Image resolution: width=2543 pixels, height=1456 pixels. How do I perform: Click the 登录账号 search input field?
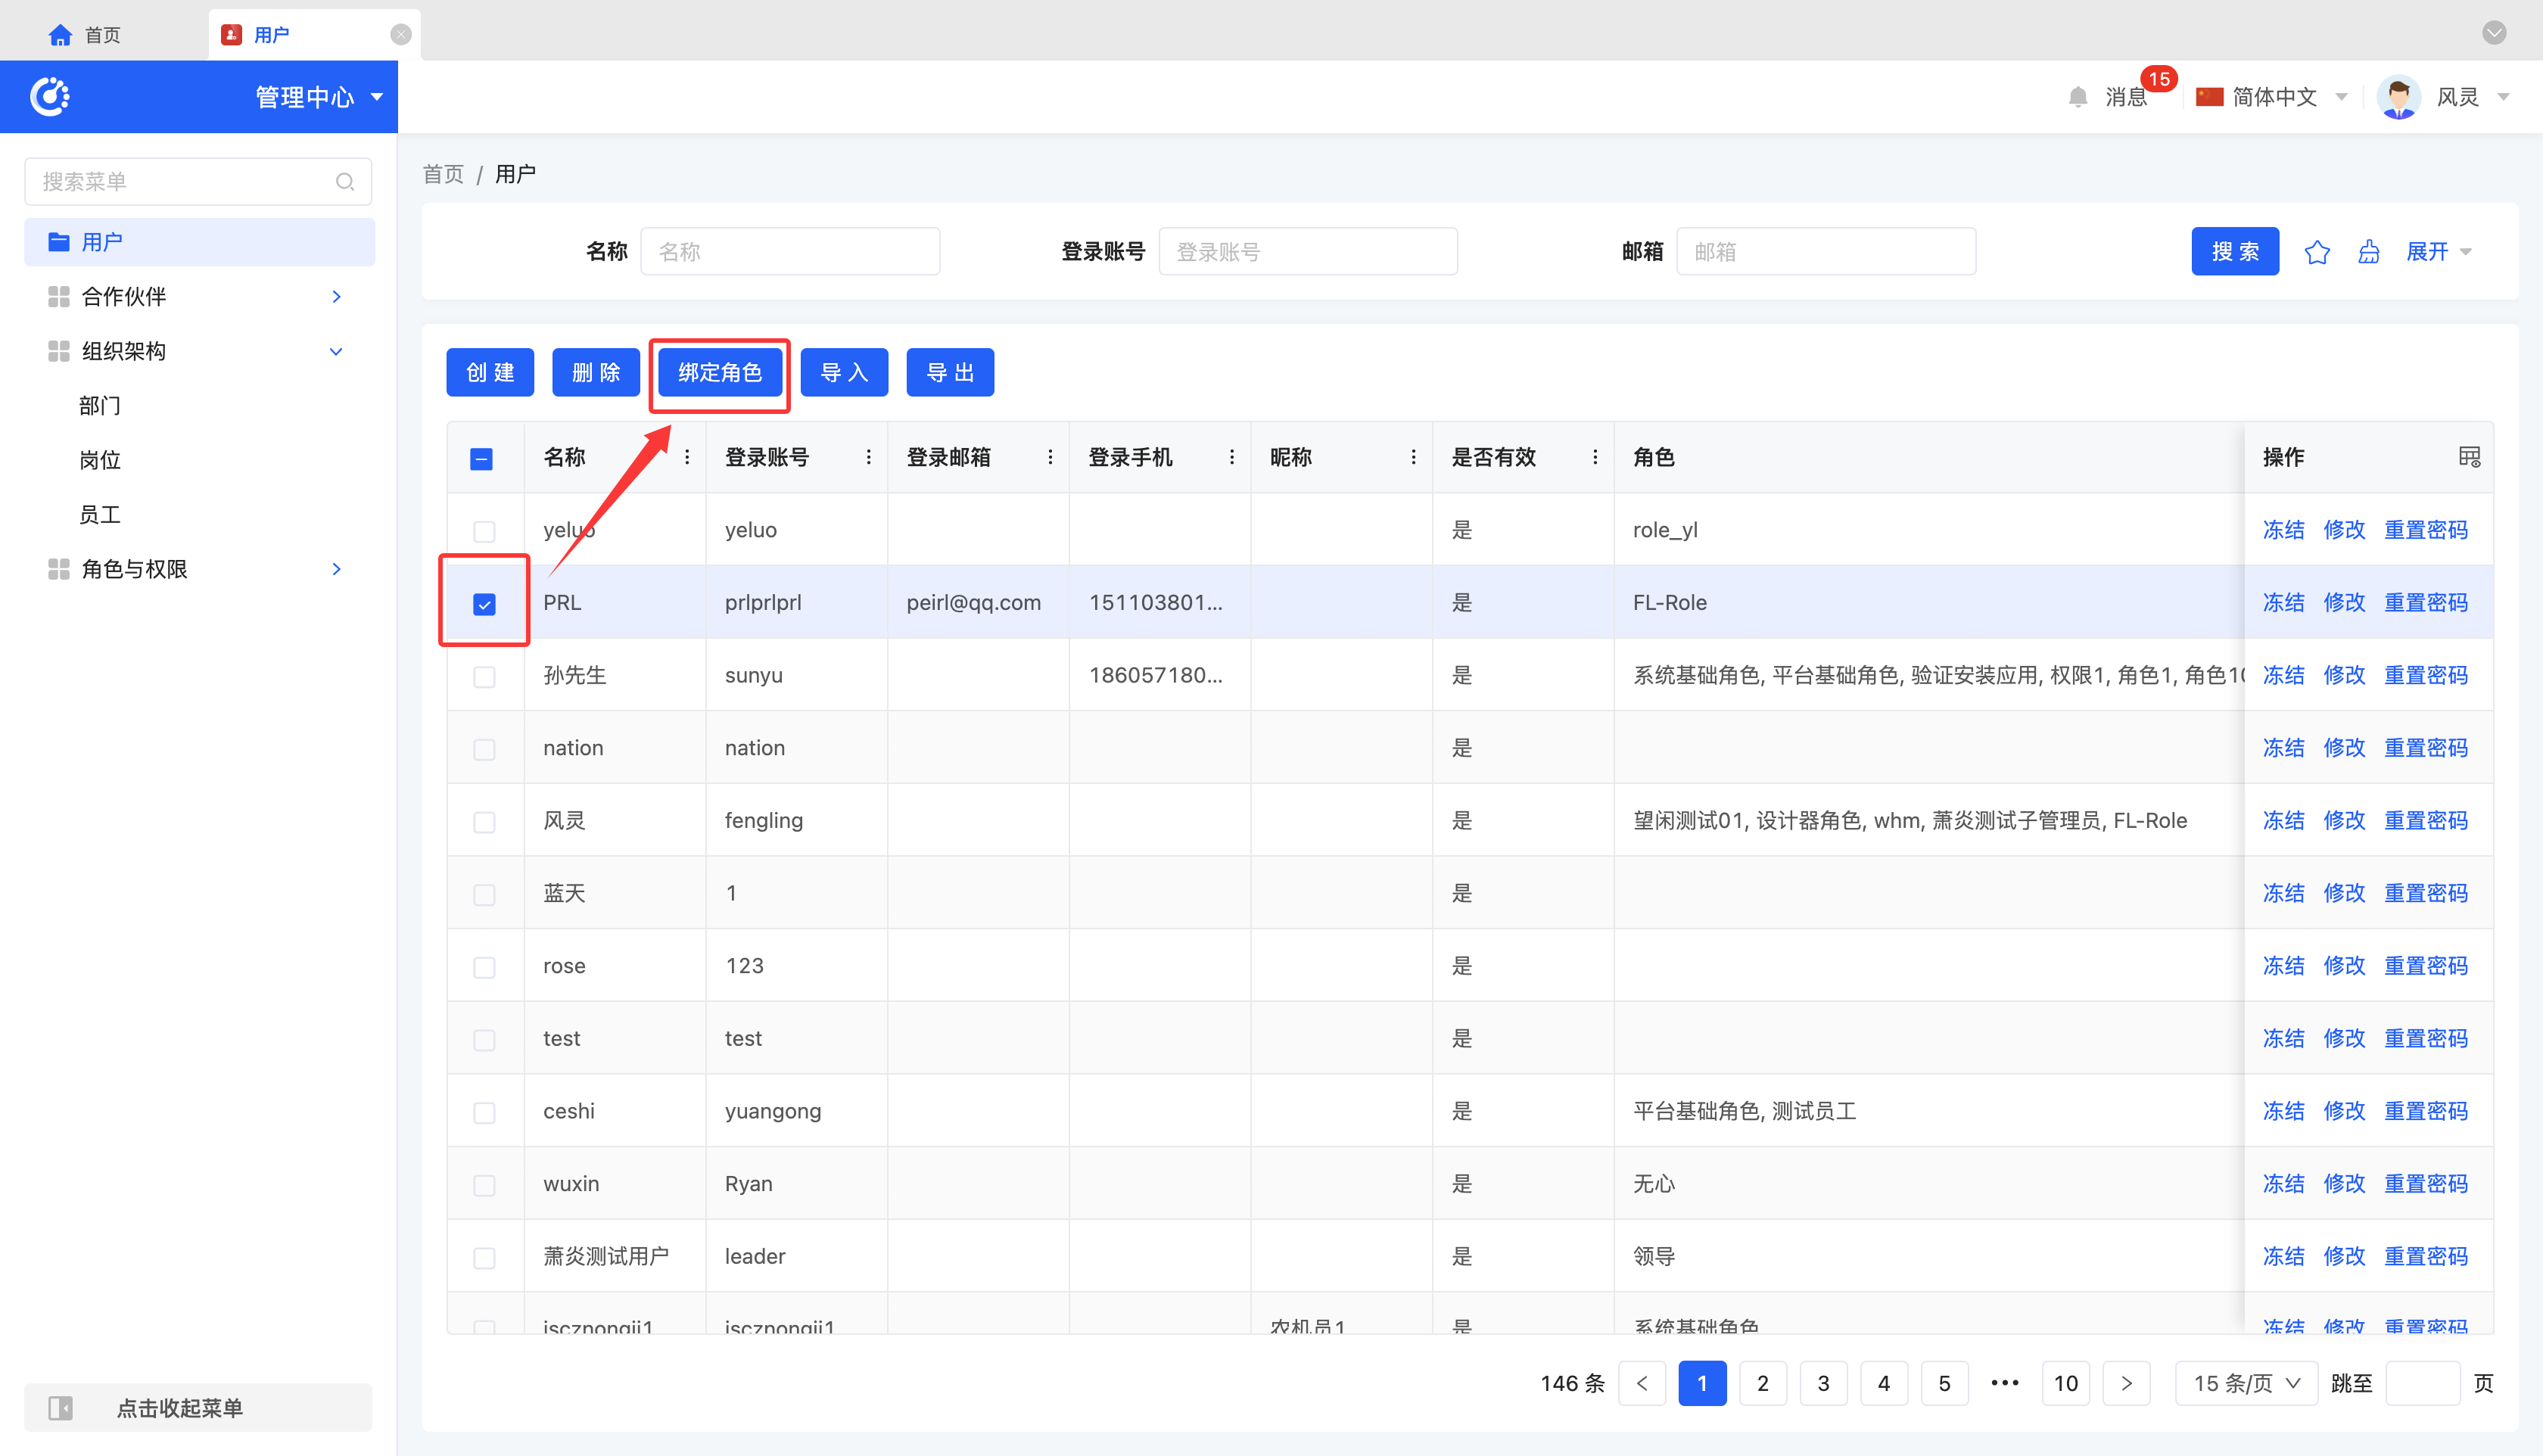[1307, 252]
